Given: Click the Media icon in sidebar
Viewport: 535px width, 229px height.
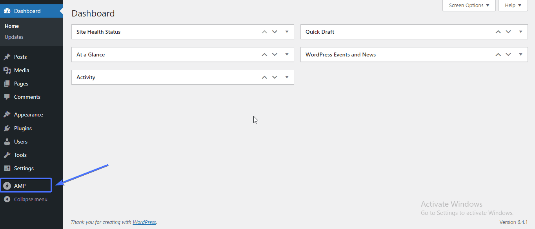Looking at the screenshot, I should tap(7, 70).
